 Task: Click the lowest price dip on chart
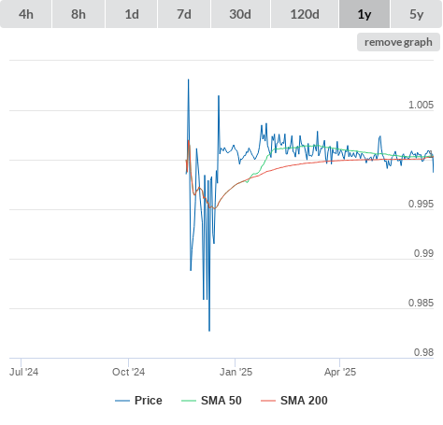[209, 331]
